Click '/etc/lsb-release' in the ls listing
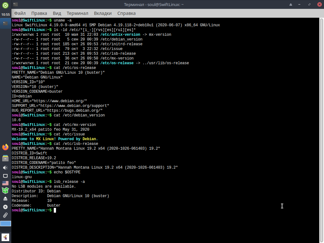This screenshot has height=243, width=324. click(118, 53)
